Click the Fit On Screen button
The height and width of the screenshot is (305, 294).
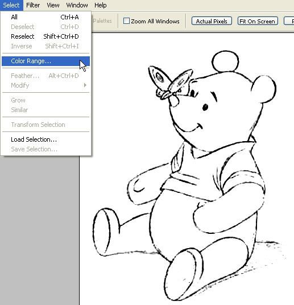[258, 21]
